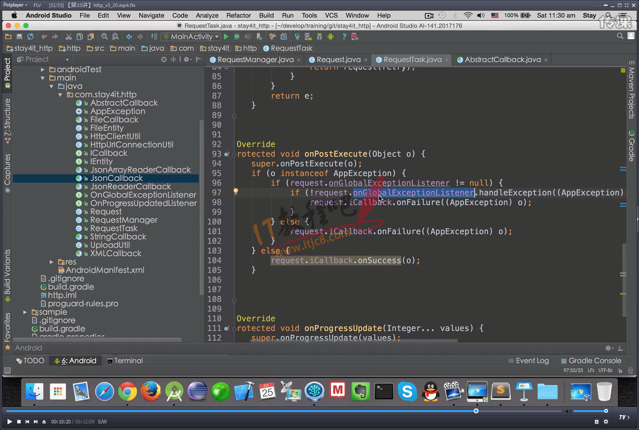Screen dimensions: 639x430
Task: Open MainActivity run configuration dropdown
Action: click(x=191, y=37)
